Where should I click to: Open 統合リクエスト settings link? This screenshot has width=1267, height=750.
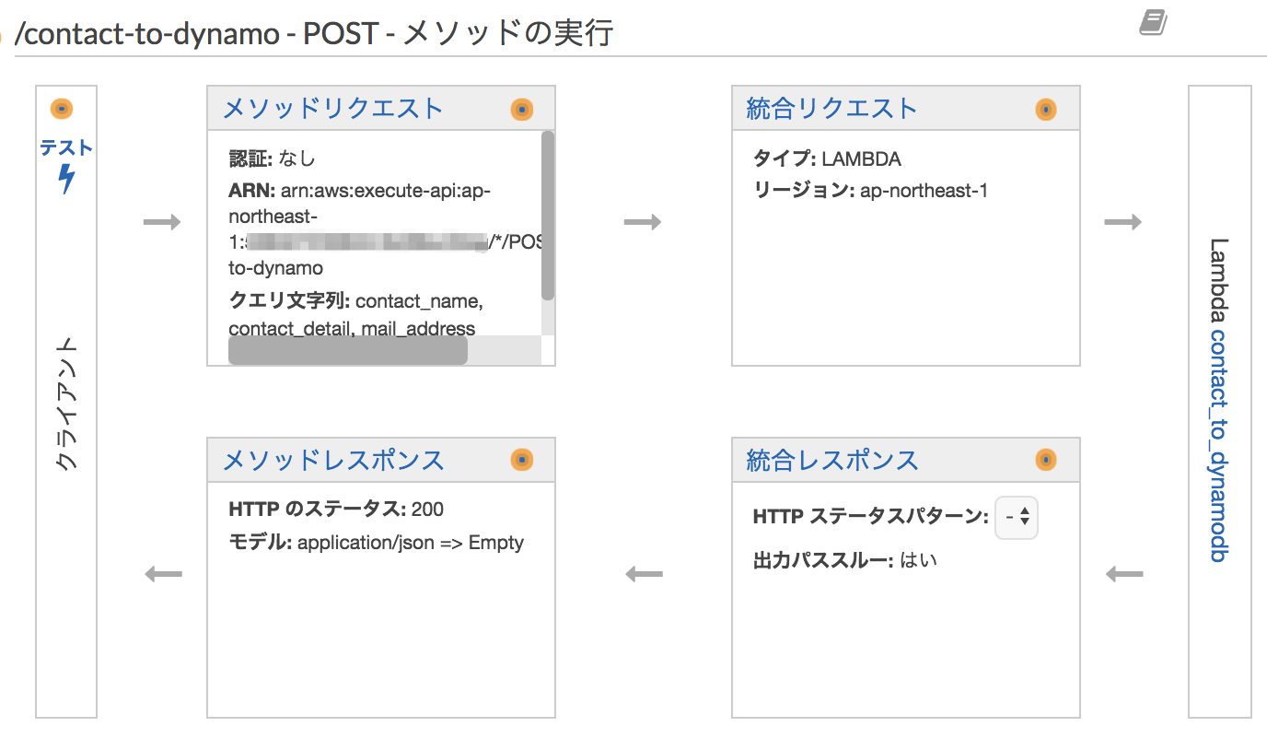831,108
